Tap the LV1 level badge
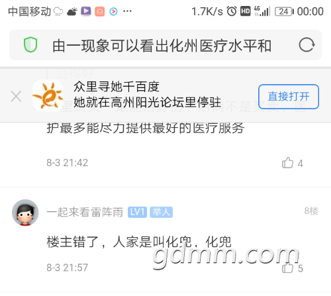The height and width of the screenshot is (296, 331). 137,213
